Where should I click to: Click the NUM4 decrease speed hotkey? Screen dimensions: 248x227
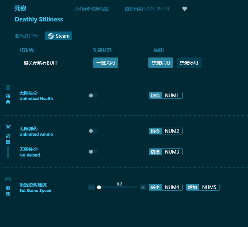click(x=172, y=187)
